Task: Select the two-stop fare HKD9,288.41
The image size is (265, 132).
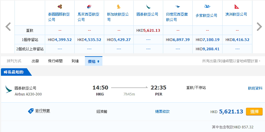Action: point(207,48)
